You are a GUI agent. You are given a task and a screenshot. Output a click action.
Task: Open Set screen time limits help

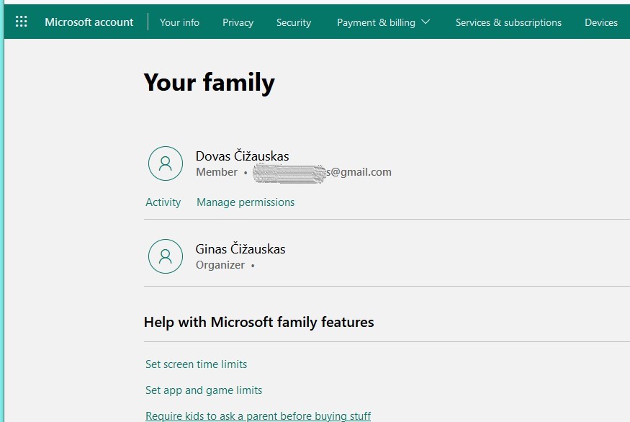pos(196,364)
